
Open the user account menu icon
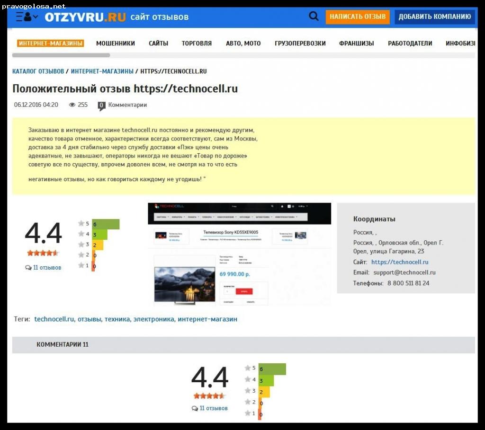27,17
